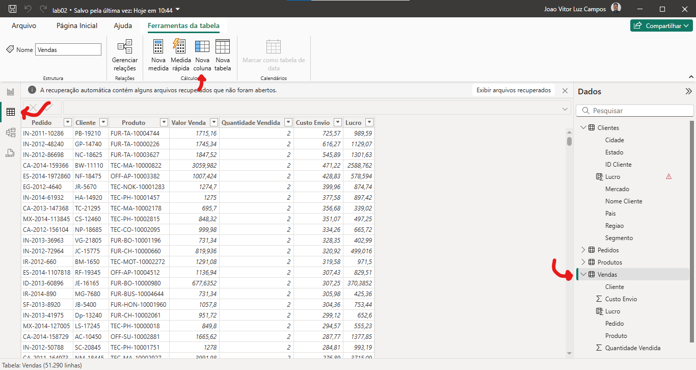
Task: Select the Mercado field
Action: tap(617, 189)
